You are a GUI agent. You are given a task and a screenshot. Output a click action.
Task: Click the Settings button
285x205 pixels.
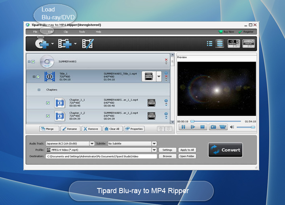(167, 150)
